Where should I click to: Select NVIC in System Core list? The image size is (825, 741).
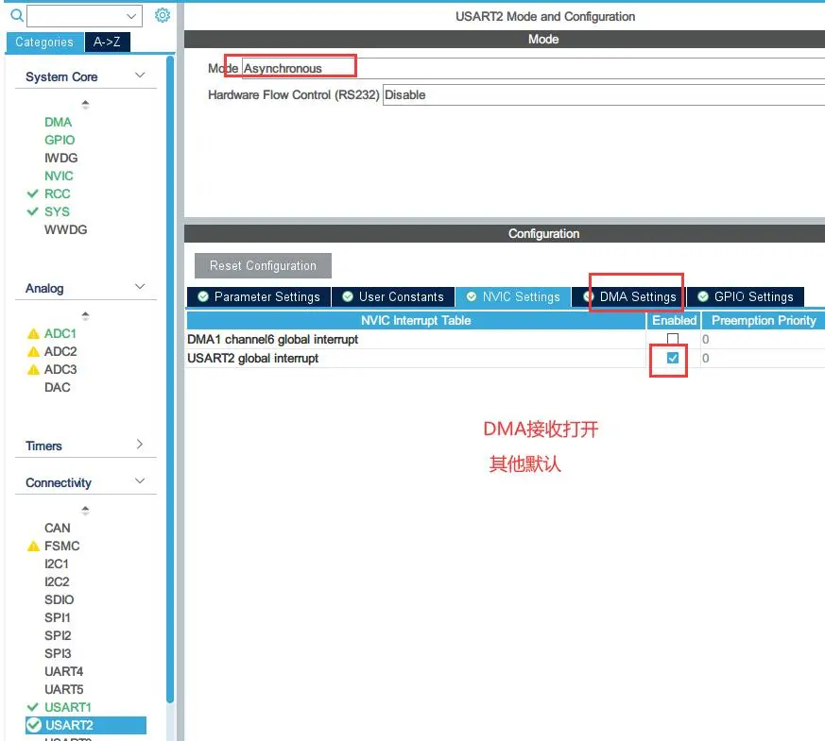pos(59,176)
